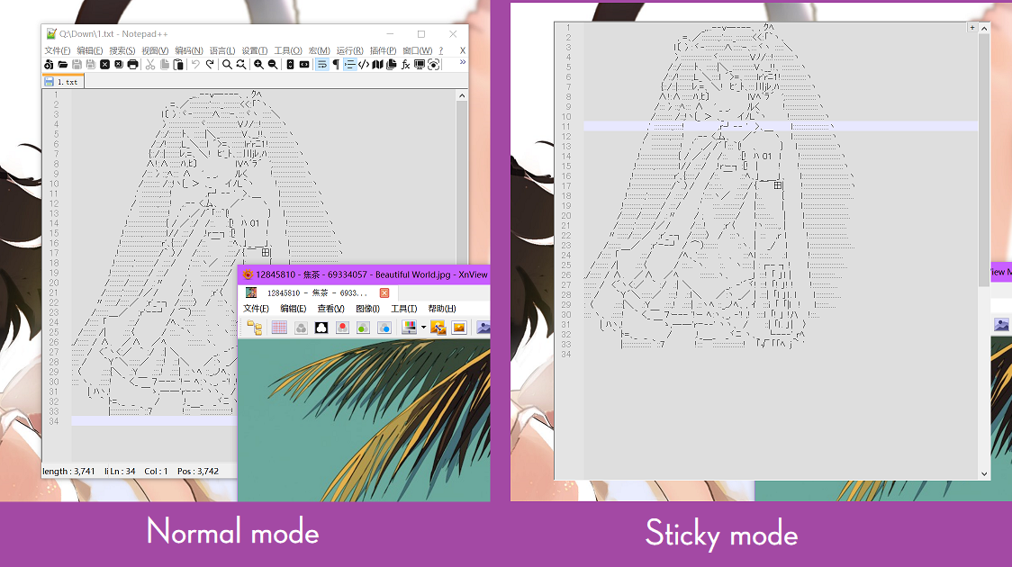
Task: Open 插件(P) plugins menu in Notepad++
Action: coord(383,50)
